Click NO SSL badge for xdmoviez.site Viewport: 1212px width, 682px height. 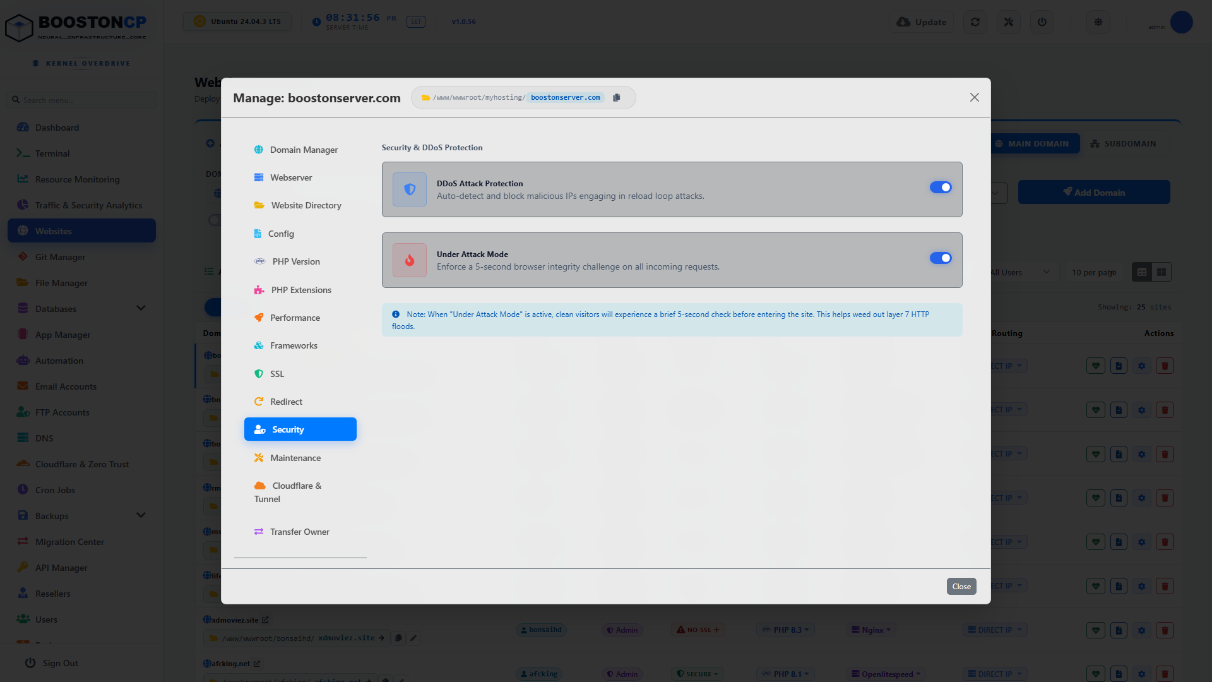698,630
